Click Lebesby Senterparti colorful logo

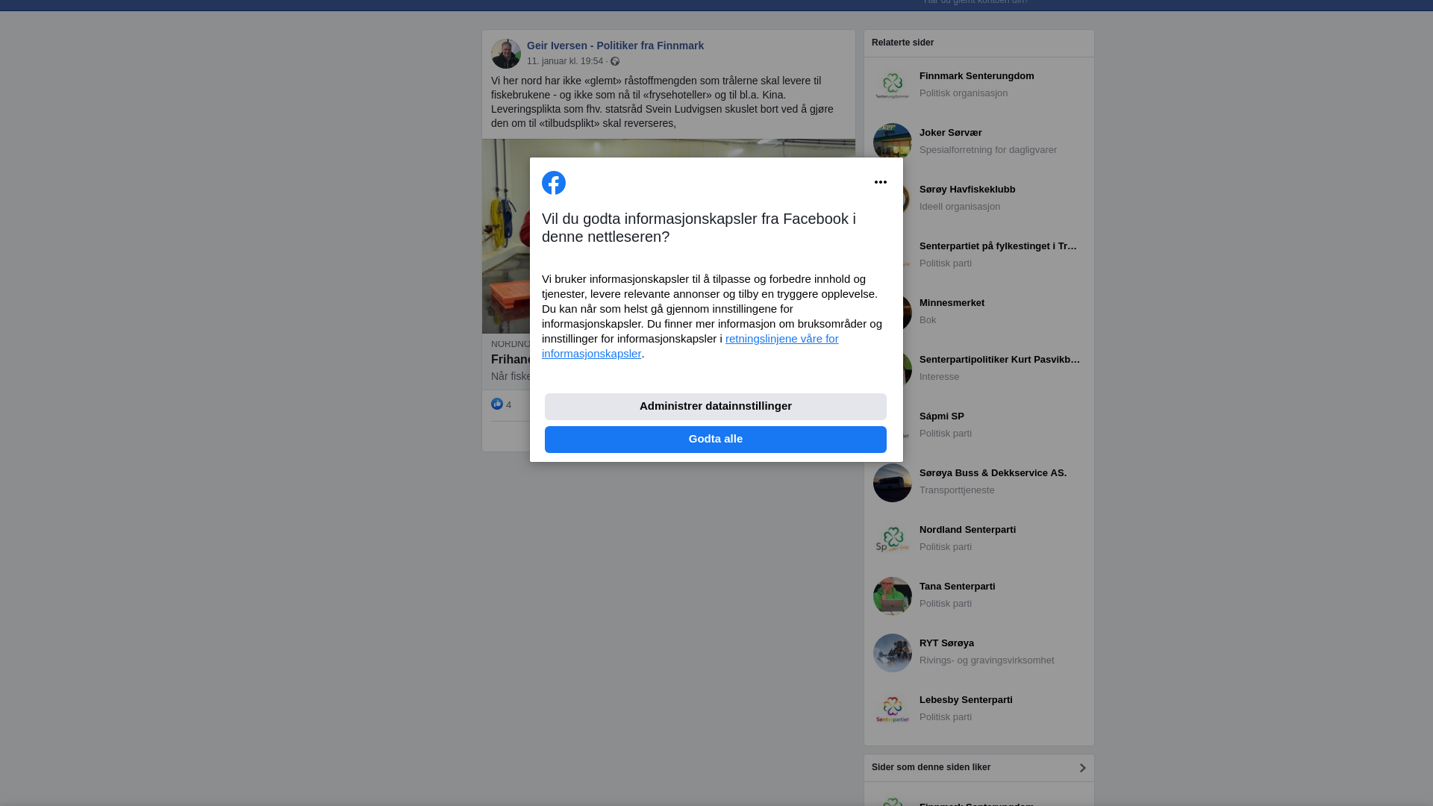893,709
